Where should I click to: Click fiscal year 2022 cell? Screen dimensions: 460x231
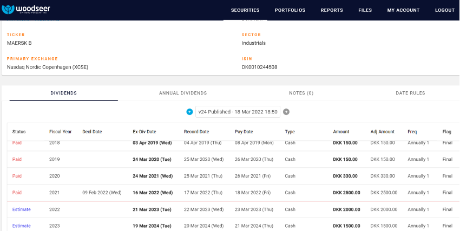click(x=54, y=209)
